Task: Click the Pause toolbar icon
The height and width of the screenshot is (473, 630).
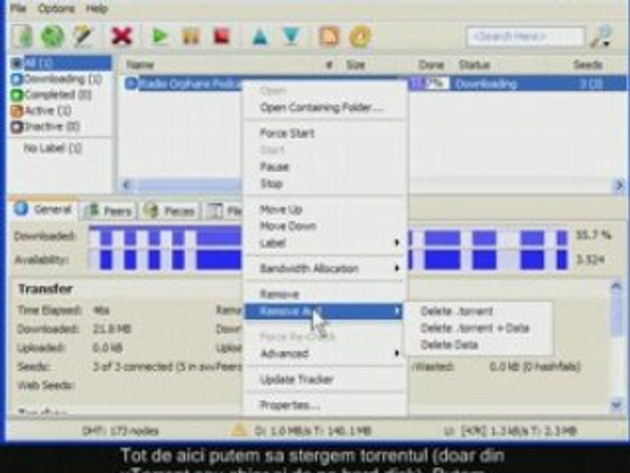Action: (191, 36)
